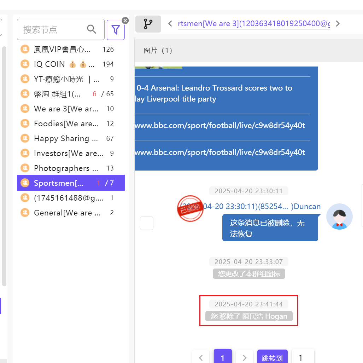Click the next page arrow in pagination

244,358
